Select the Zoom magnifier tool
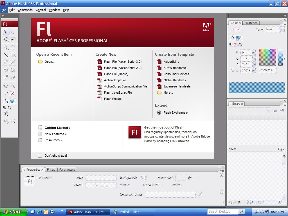 (13, 85)
